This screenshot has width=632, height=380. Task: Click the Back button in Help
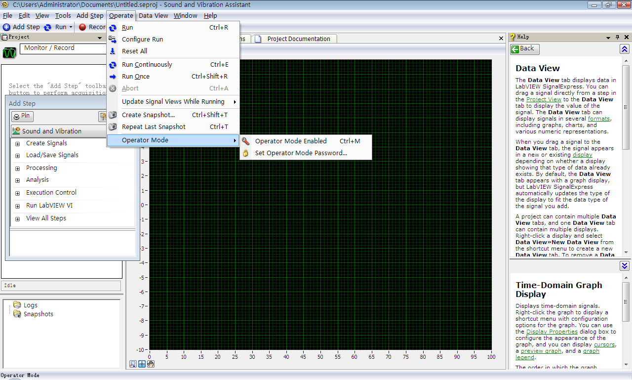coord(525,49)
